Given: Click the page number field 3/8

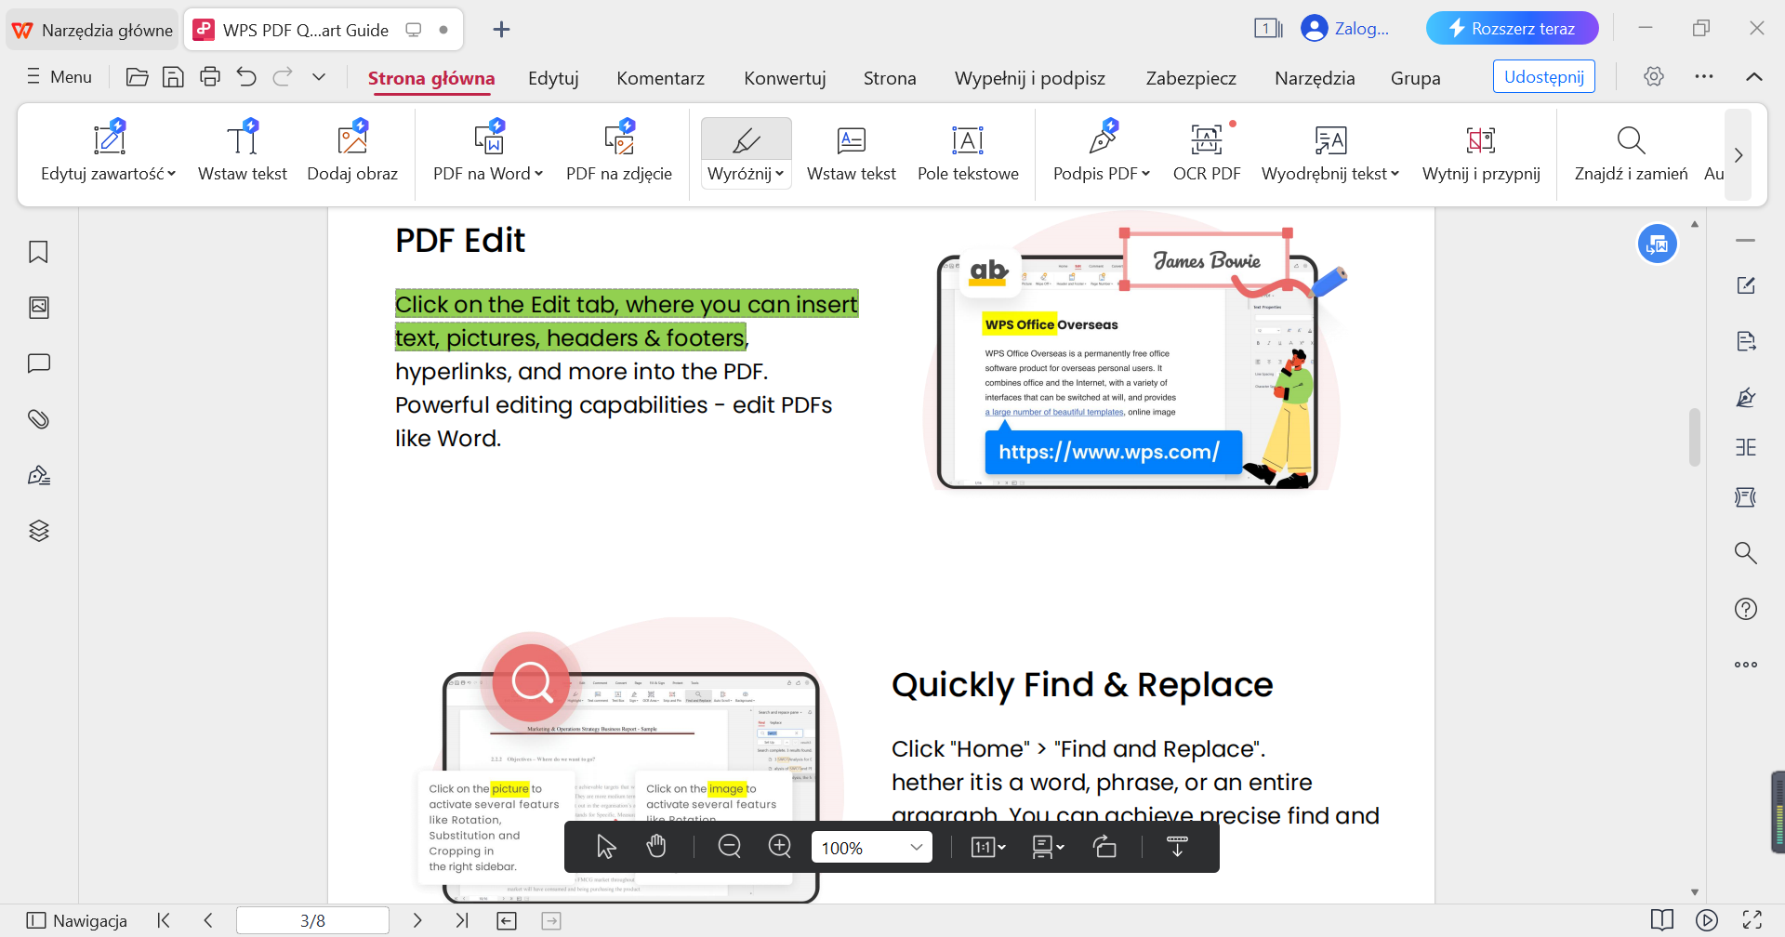Looking at the screenshot, I should [x=312, y=921].
